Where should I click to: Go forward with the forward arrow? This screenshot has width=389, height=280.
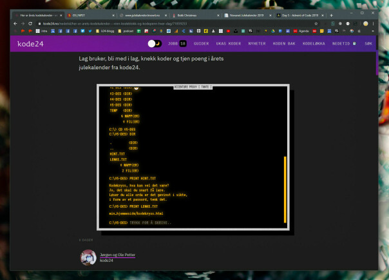[x=23, y=24]
